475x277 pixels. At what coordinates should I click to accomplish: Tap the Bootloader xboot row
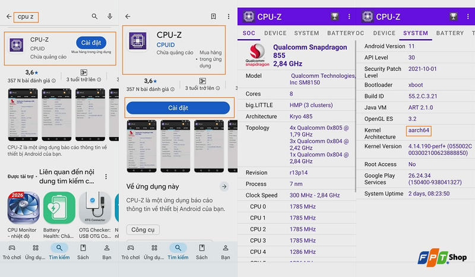pos(416,85)
